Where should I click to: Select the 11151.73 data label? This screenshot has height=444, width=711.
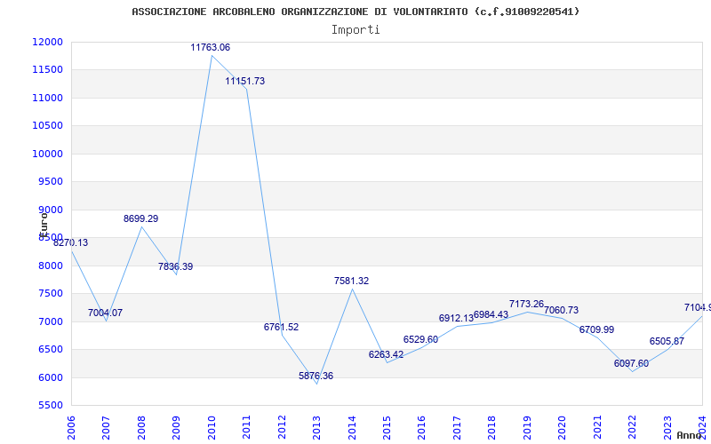[x=244, y=81]
